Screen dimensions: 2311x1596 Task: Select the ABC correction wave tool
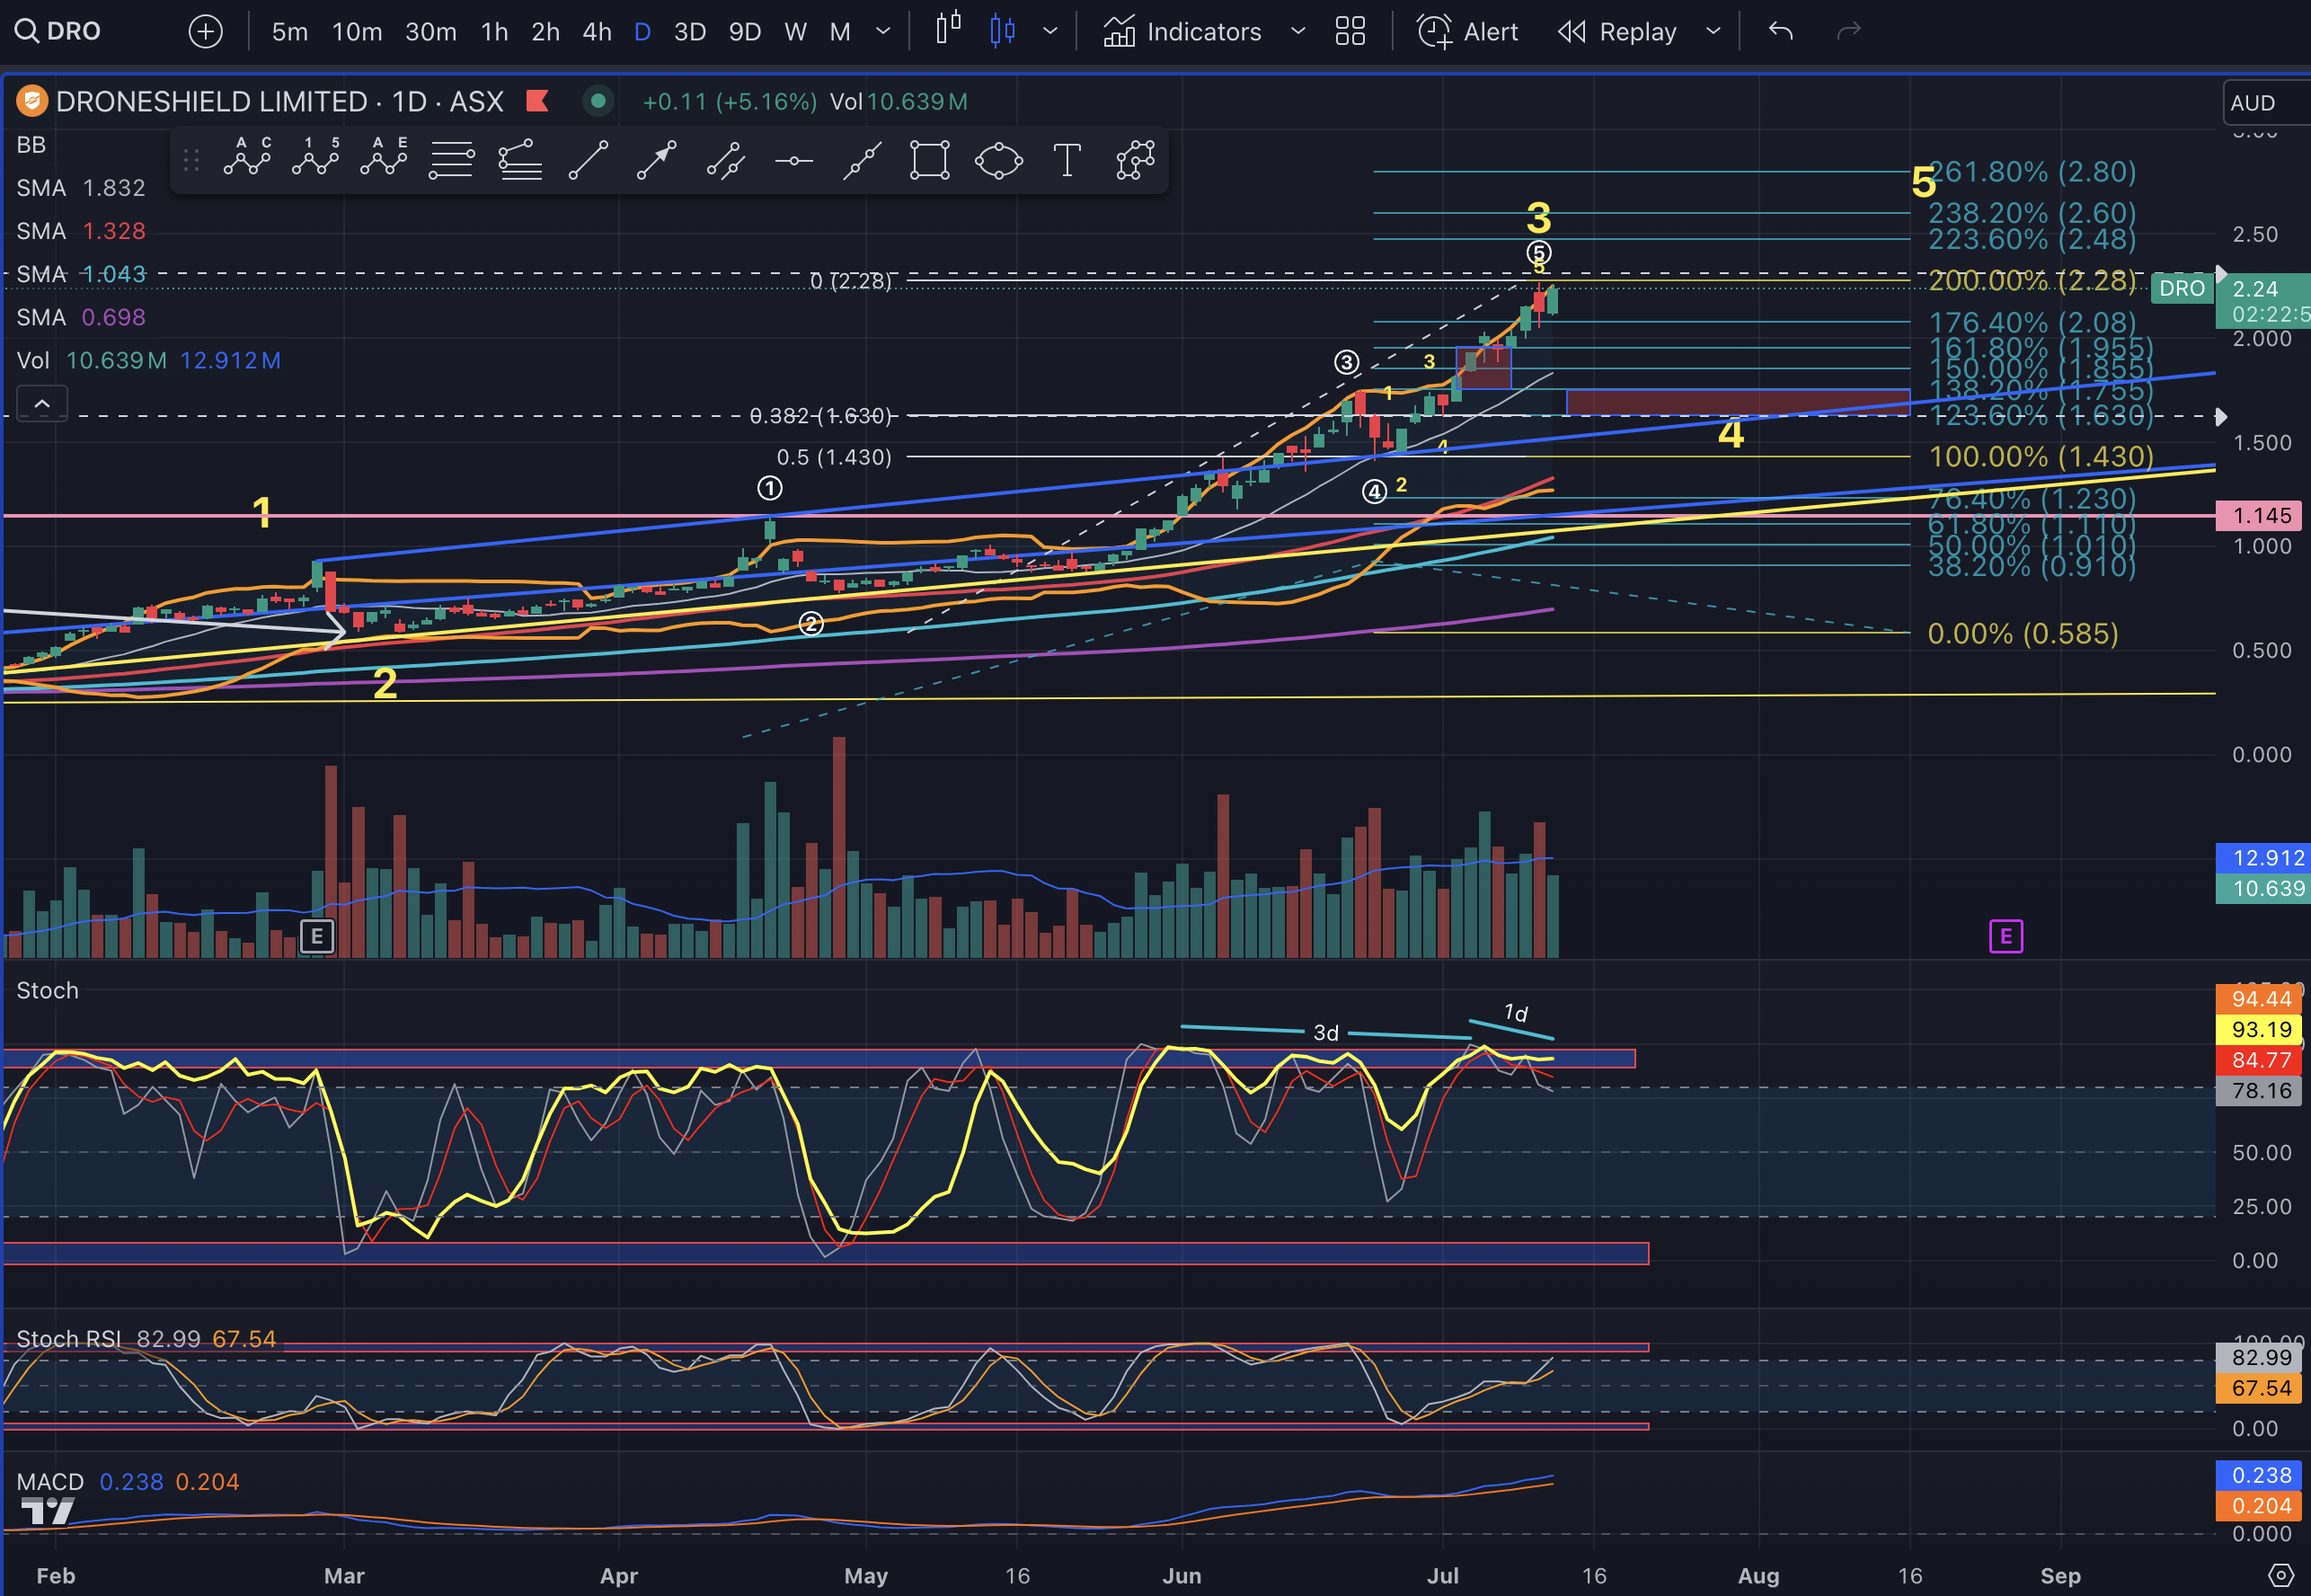click(x=247, y=158)
